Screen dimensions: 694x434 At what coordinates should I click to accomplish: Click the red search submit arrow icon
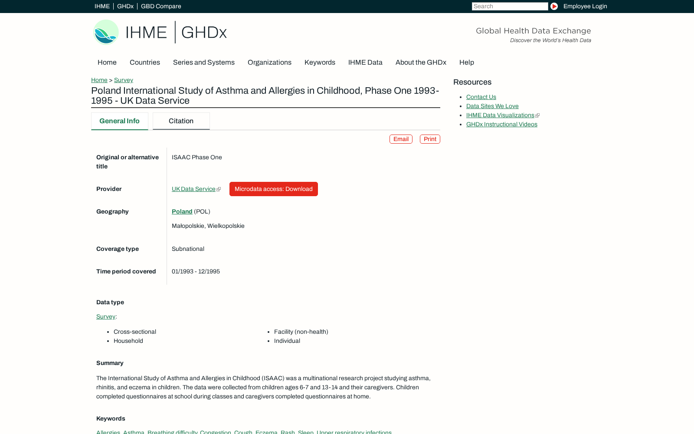554,6
